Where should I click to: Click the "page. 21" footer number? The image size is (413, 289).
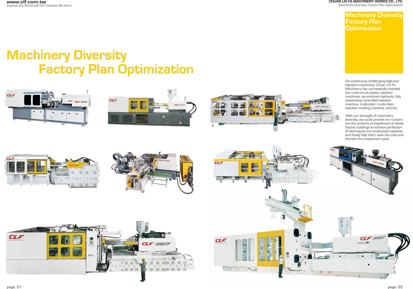pos(14,287)
